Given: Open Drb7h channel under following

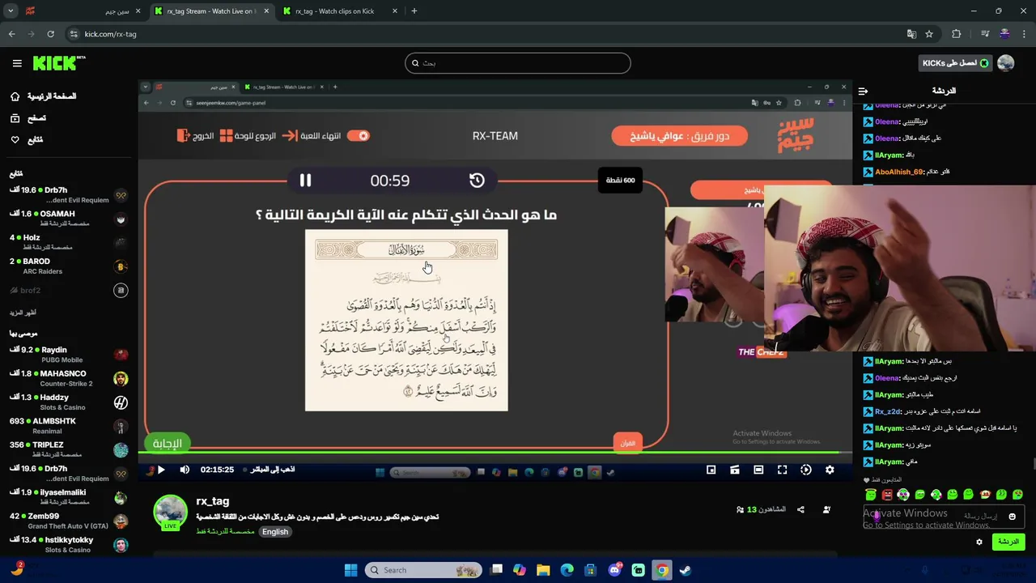Looking at the screenshot, I should (x=68, y=195).
